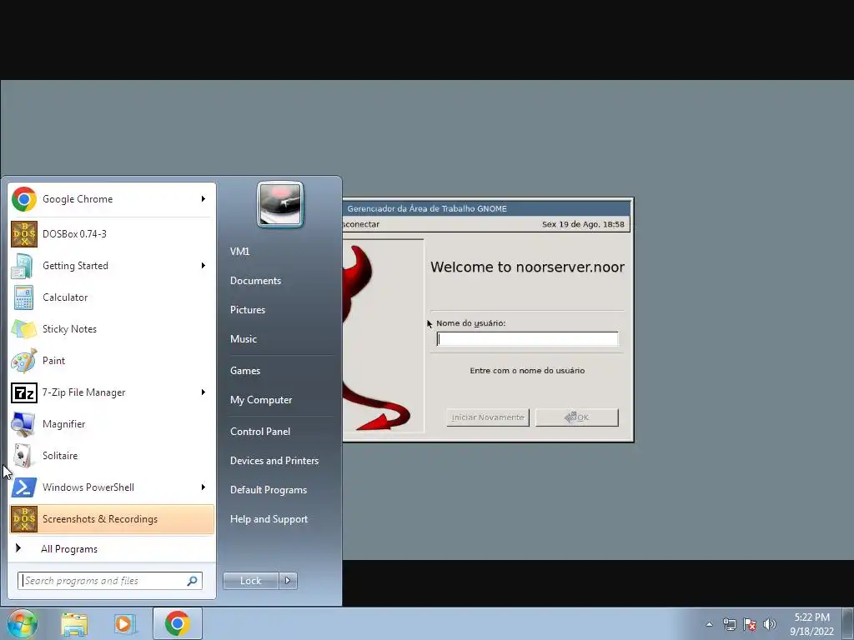Expand Windows PowerShell submenu arrow
The width and height of the screenshot is (854, 640).
click(x=203, y=487)
